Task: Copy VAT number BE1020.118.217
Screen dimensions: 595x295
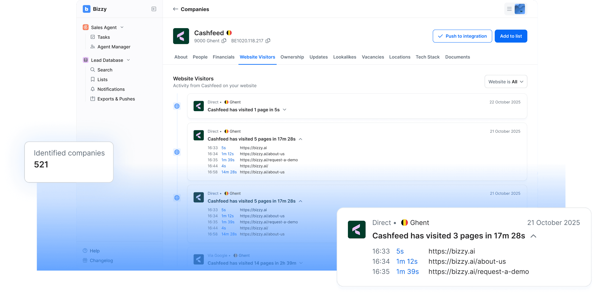Action: click(x=268, y=41)
